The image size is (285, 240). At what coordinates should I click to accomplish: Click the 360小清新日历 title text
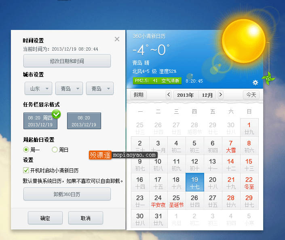(149, 36)
